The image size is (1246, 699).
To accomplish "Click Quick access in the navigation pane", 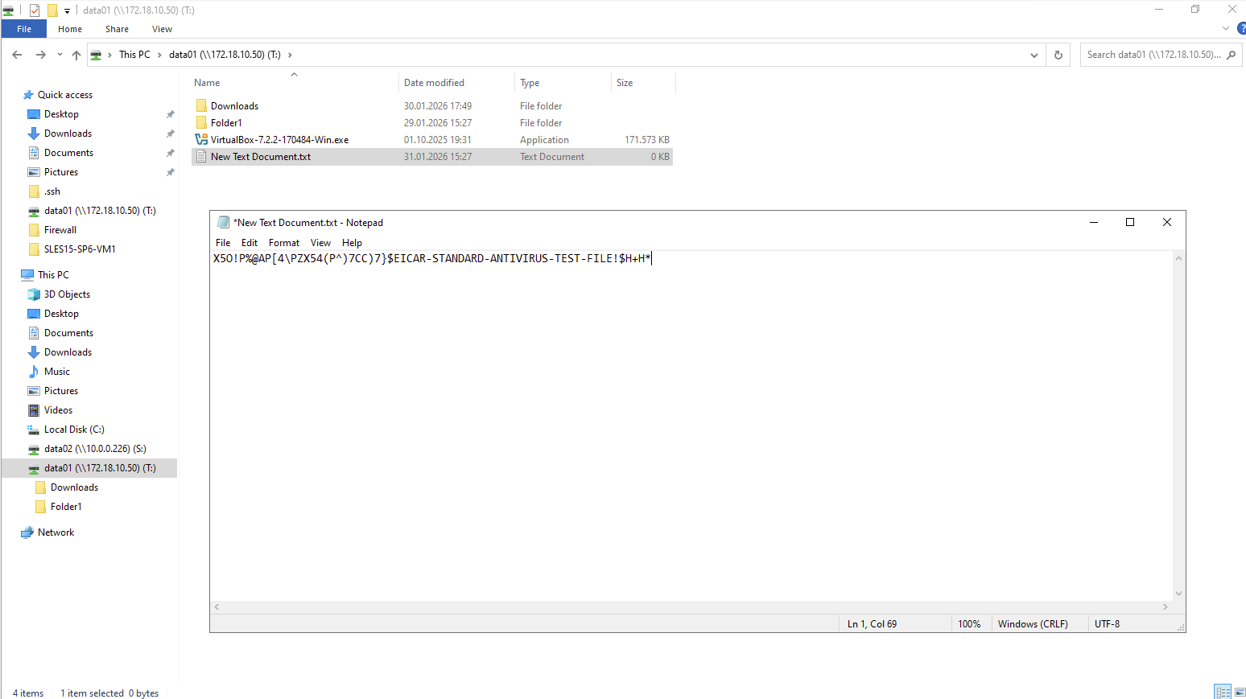I will [x=64, y=95].
